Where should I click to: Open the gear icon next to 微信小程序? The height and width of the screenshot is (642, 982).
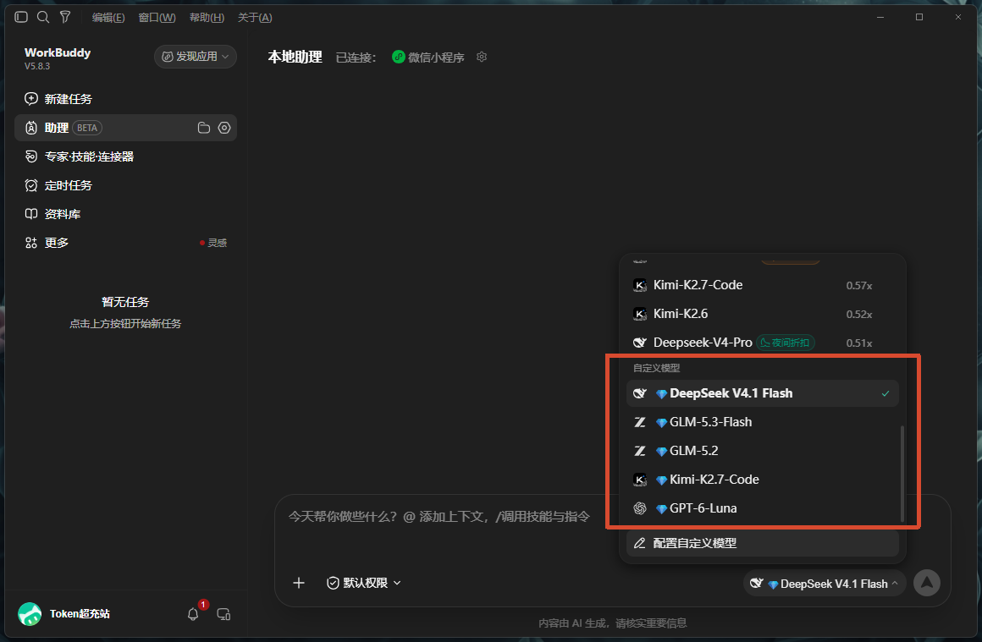click(x=482, y=57)
